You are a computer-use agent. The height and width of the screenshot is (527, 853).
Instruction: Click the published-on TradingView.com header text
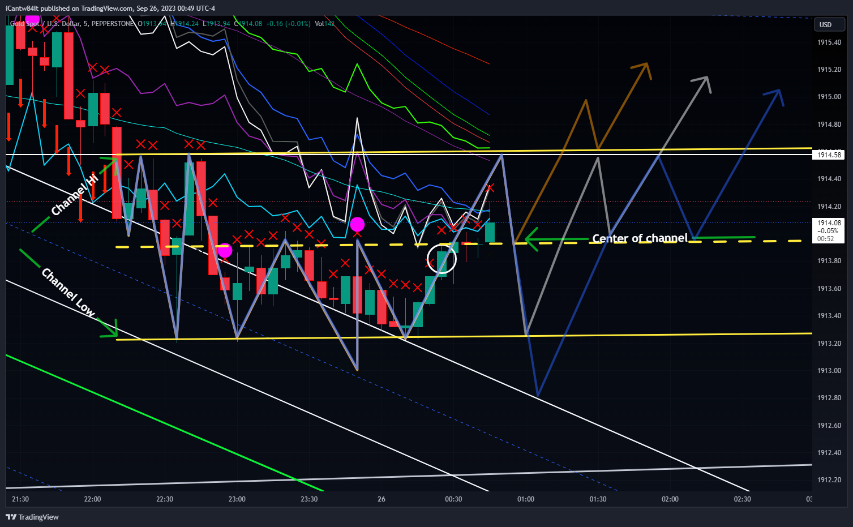click(110, 8)
